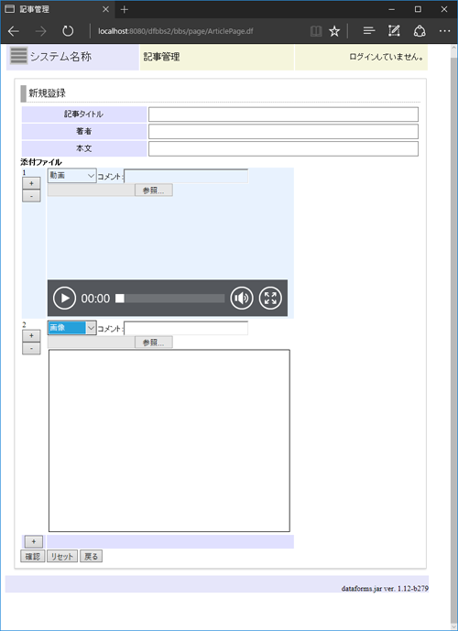Image resolution: width=458 pixels, height=631 pixels.
Task: Click the page vertical scrollbar
Action: [454, 337]
